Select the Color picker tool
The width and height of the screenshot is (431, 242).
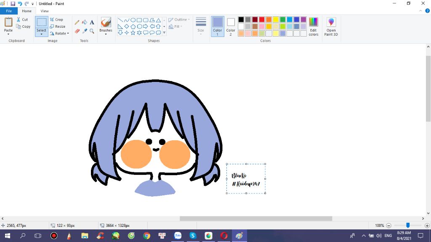coord(84,30)
